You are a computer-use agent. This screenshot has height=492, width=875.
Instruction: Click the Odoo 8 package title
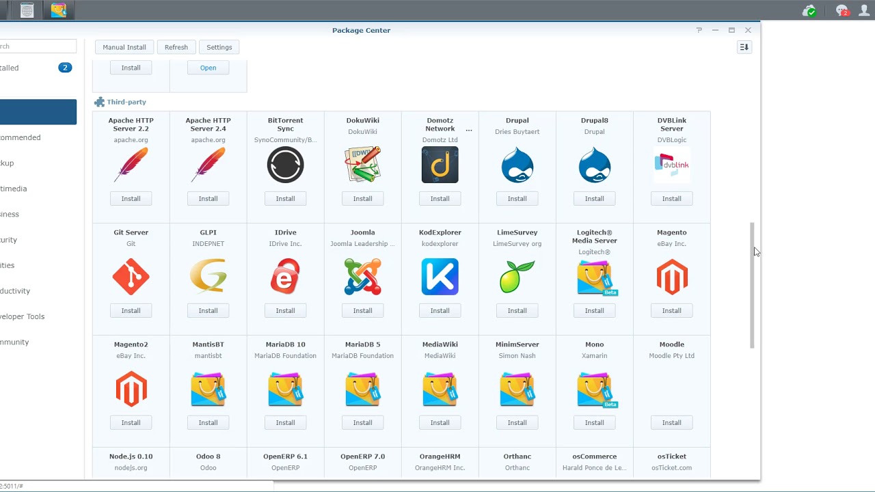(208, 456)
